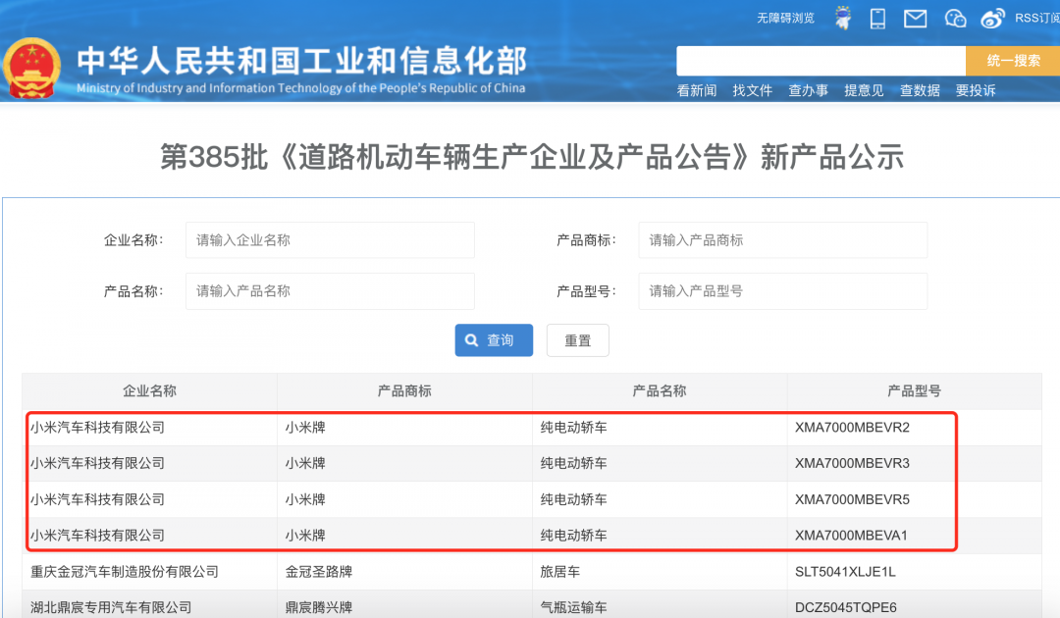
Task: Click the 无障碍浏览 accessibility link
Action: pos(785,18)
